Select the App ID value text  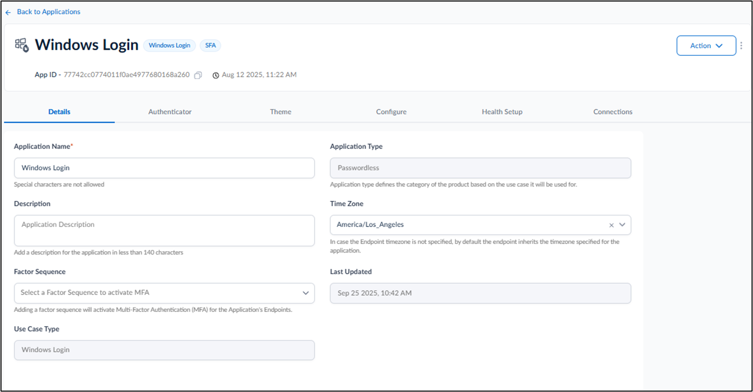pos(126,75)
